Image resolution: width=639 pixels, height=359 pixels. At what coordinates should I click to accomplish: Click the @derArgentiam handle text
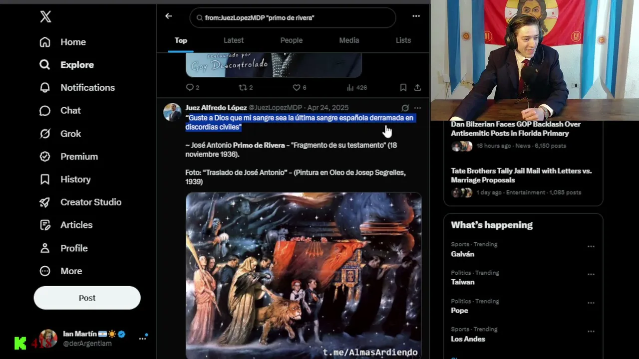(87, 344)
